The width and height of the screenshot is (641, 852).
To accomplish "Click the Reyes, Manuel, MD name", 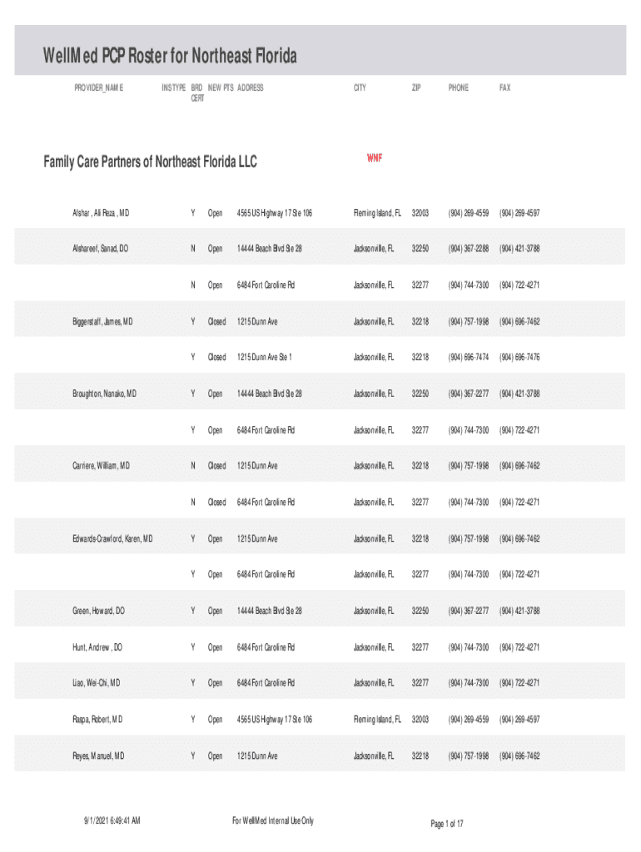I will click(98, 756).
